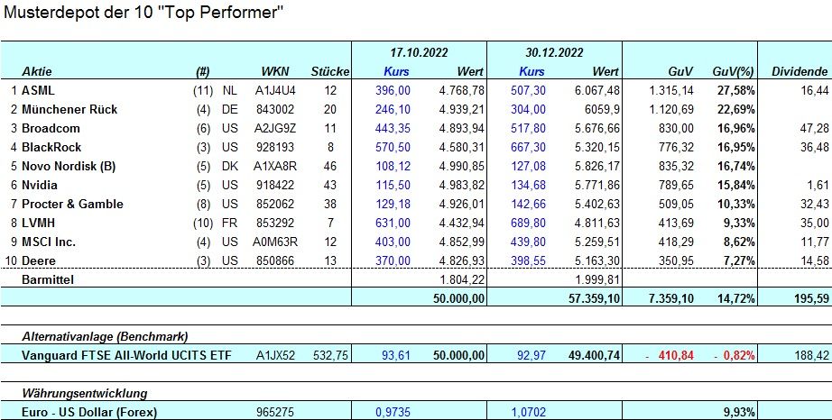Click Deere GuV percentage 7,27%
The height and width of the screenshot is (420, 832).
pyautogui.click(x=740, y=261)
